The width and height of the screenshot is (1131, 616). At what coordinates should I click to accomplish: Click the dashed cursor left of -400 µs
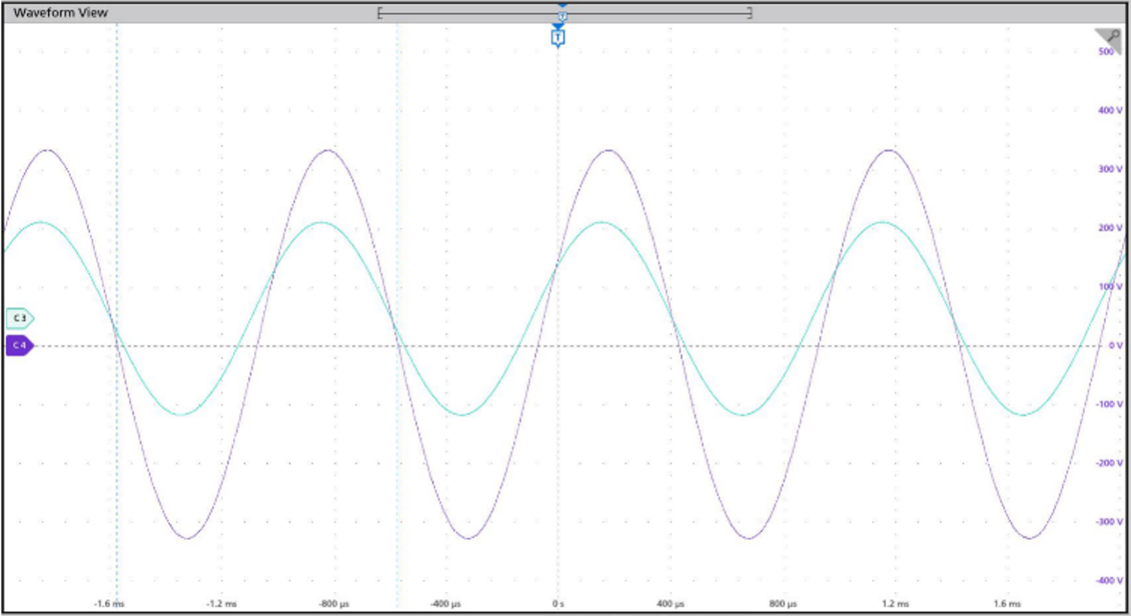(397, 484)
